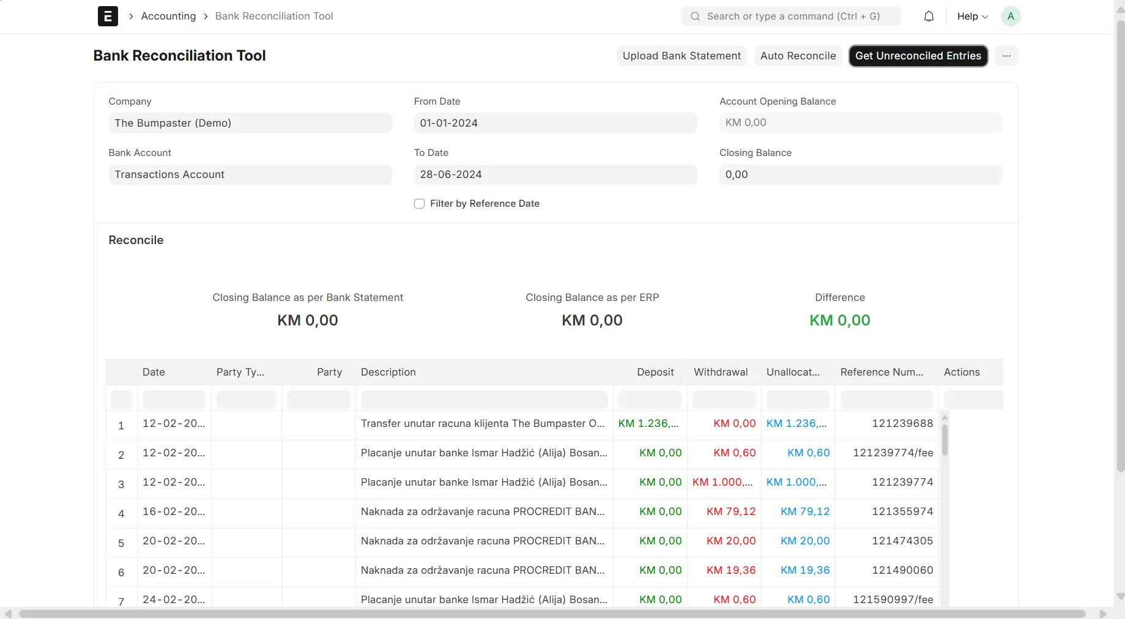Click the horizontal scrollbar left arrow

(x=8, y=613)
